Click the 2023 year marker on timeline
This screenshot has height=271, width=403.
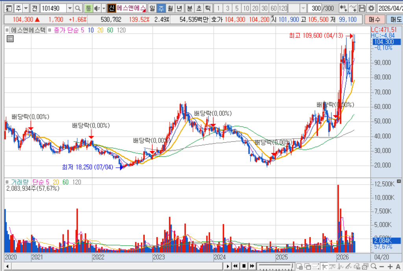[159, 257]
